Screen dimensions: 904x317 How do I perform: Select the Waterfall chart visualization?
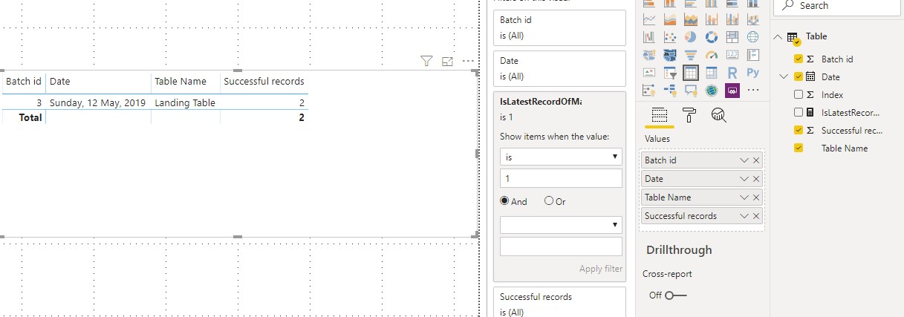tap(649, 36)
